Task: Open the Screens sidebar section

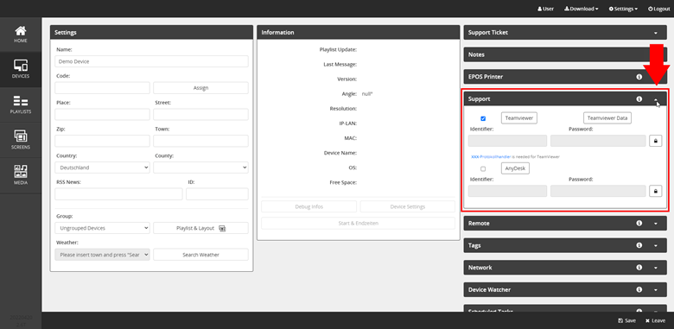Action: coord(21,141)
